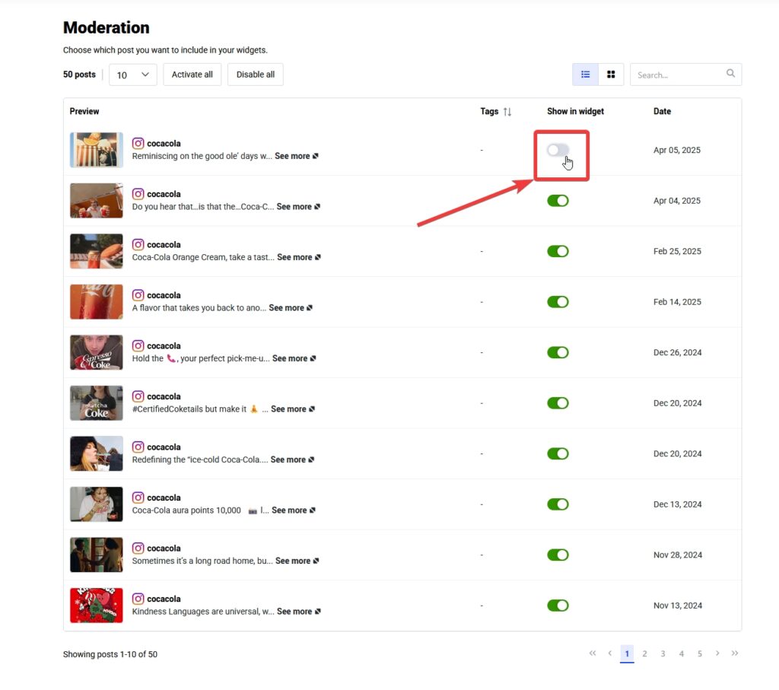
Task: Switch off toggle for Feb 14, 2025 post
Action: pyautogui.click(x=558, y=302)
